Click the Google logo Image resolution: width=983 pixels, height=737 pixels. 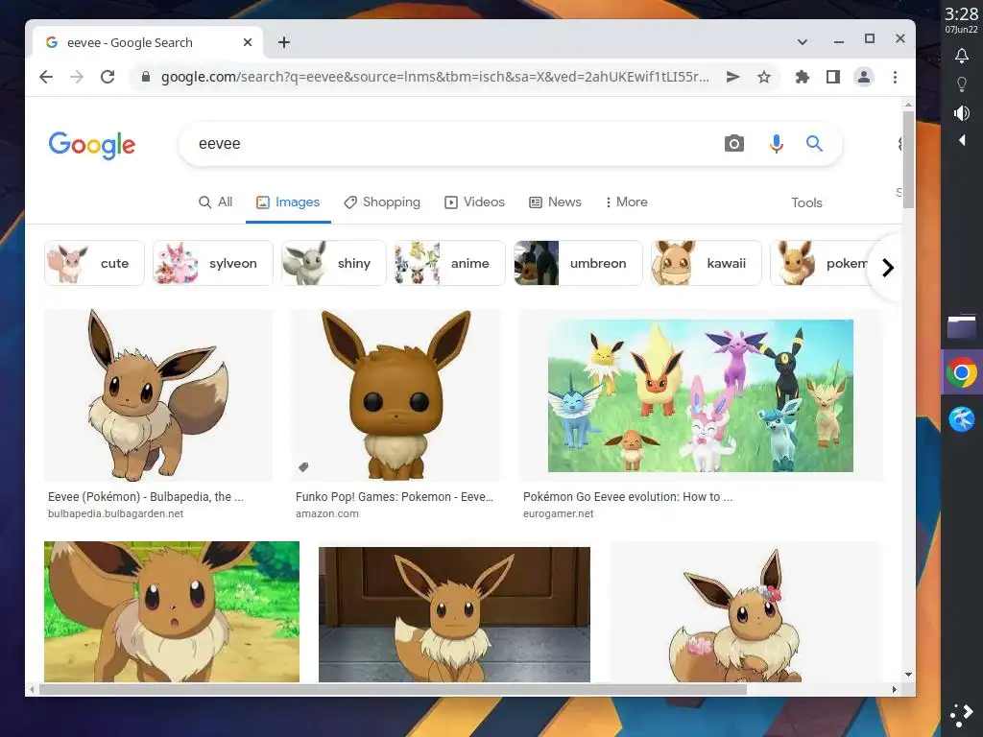tap(92, 145)
